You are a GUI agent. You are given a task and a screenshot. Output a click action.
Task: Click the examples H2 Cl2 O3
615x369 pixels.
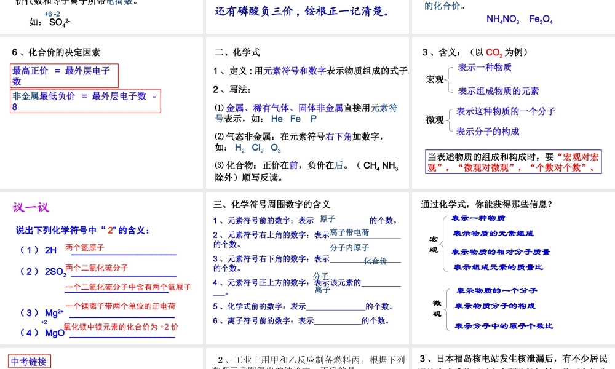click(x=258, y=148)
